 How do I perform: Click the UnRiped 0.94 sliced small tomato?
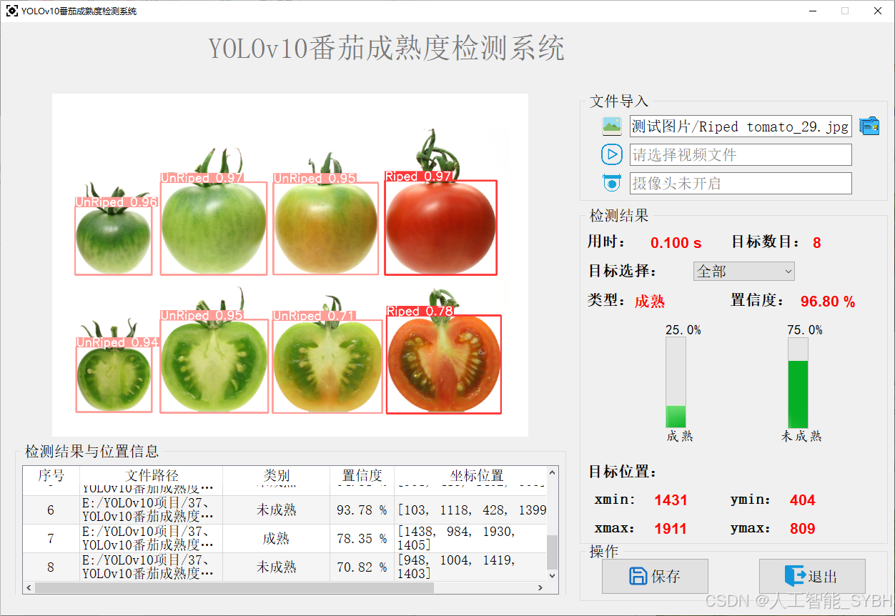tap(114, 379)
